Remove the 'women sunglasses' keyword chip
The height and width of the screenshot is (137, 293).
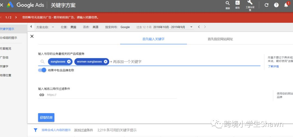coord(105,62)
